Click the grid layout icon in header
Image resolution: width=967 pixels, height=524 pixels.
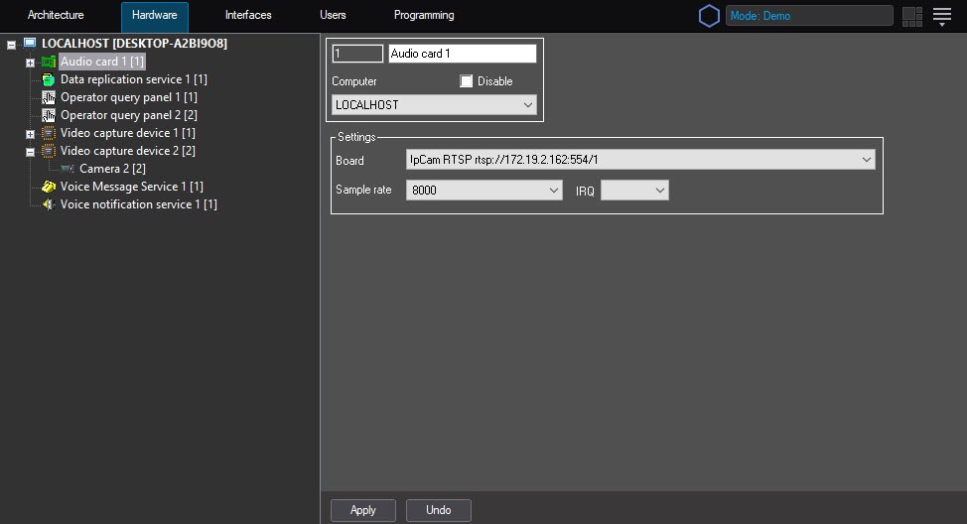912,16
